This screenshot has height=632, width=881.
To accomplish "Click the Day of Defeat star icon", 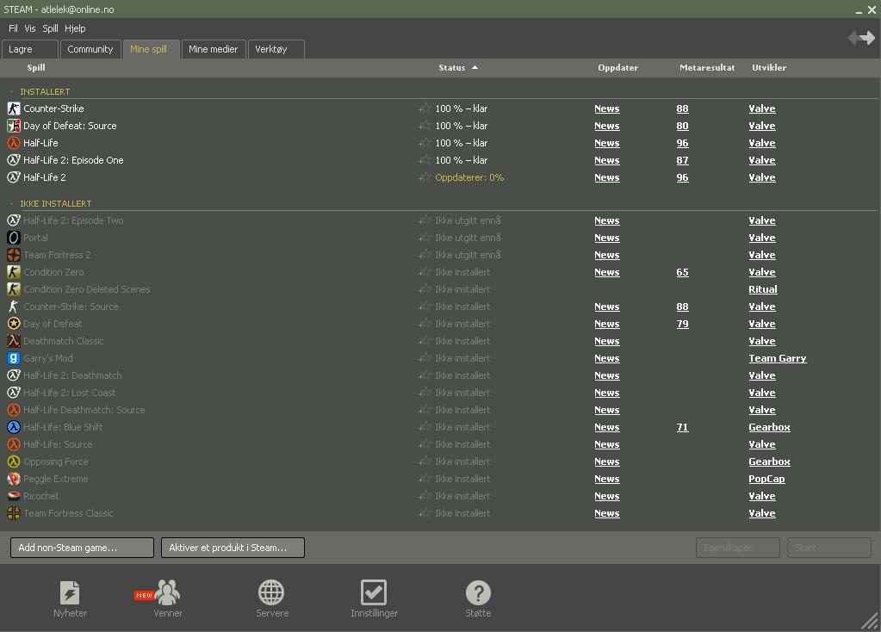I will tap(14, 324).
